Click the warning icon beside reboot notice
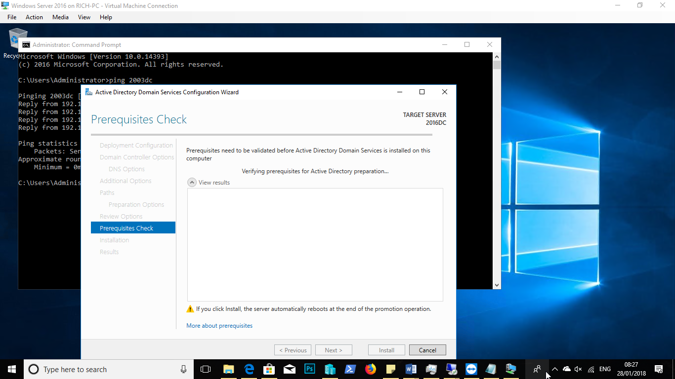The height and width of the screenshot is (379, 675). pyautogui.click(x=190, y=309)
